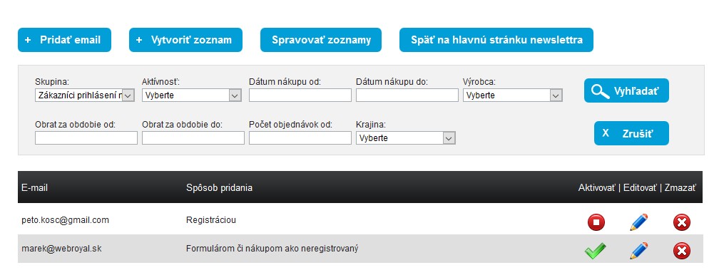Expand the Aktívnosť dropdown

(x=192, y=95)
